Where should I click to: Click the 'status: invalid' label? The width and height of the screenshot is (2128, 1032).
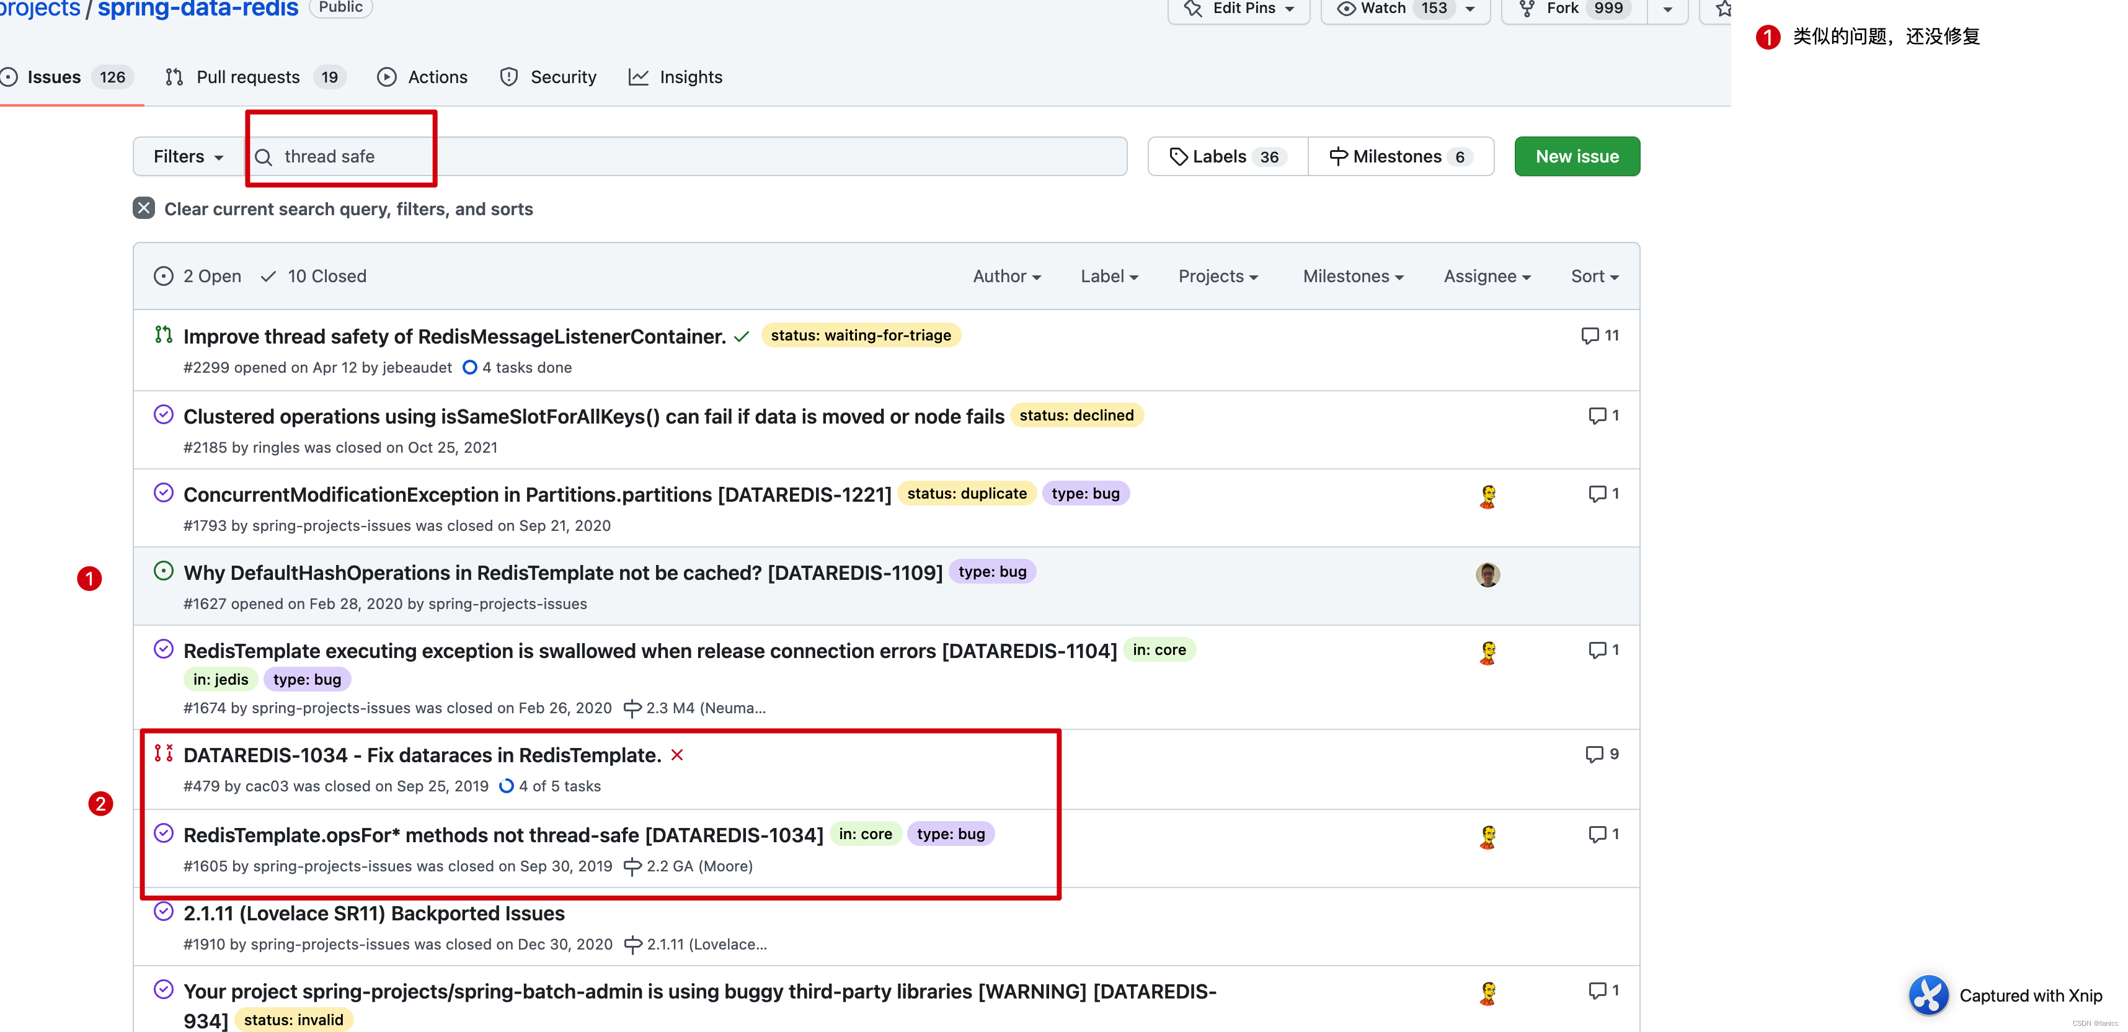click(293, 1020)
